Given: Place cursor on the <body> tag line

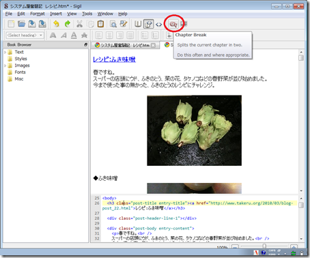Looking at the screenshot, I should pos(109,198).
